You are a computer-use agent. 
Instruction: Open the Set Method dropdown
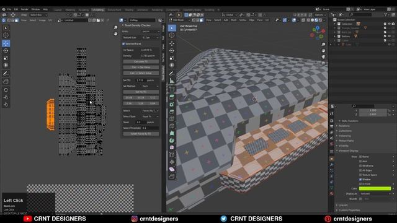150,86
